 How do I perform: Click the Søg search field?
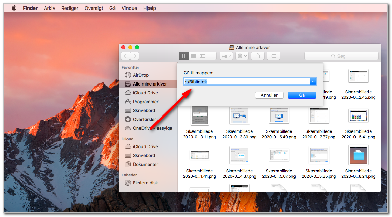click(341, 56)
